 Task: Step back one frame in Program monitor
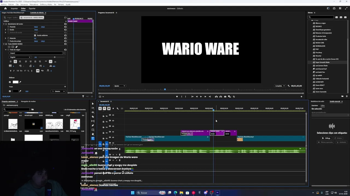[x=197, y=97]
